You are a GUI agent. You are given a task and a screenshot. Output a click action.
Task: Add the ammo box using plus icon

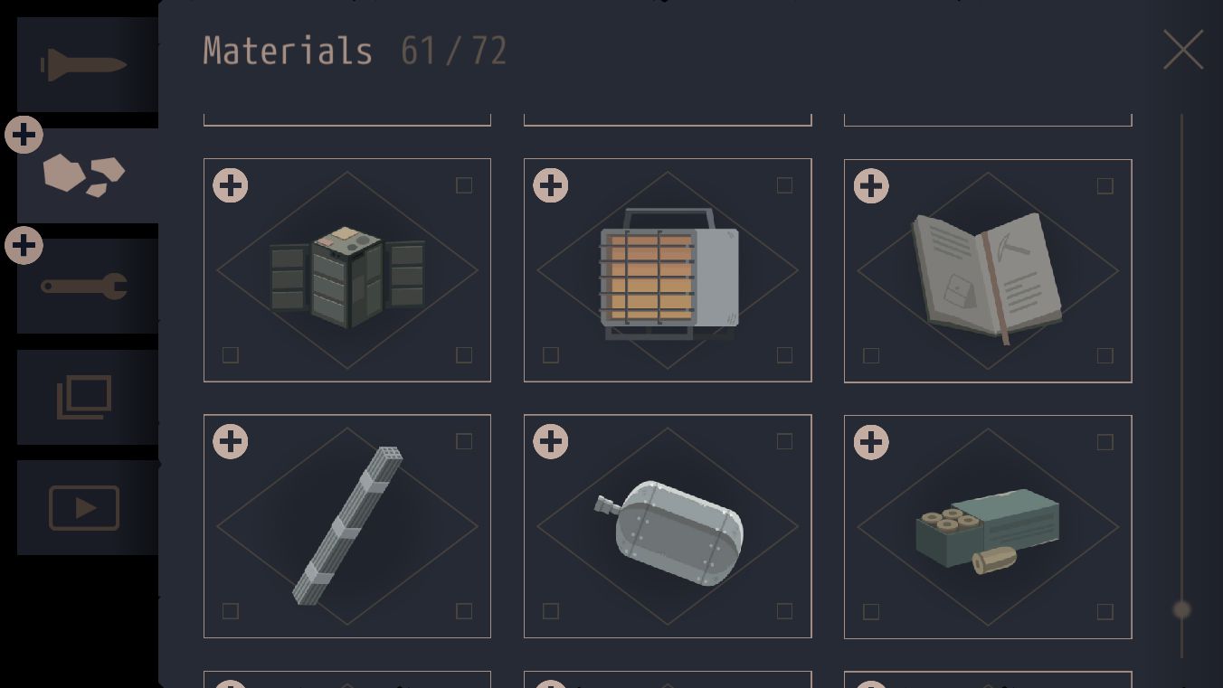(871, 442)
